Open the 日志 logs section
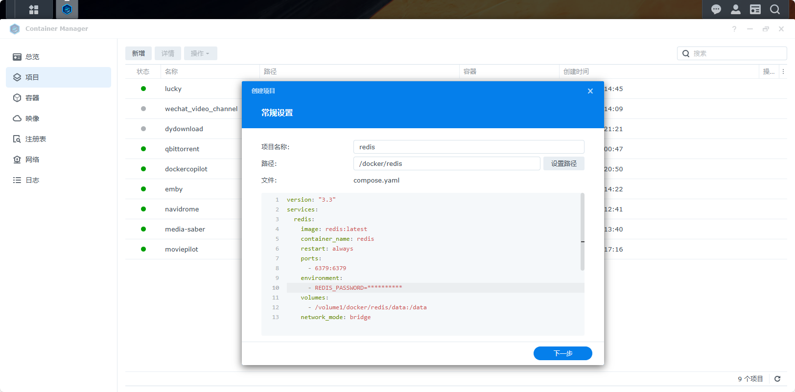Viewport: 795px width, 392px height. [x=32, y=180]
